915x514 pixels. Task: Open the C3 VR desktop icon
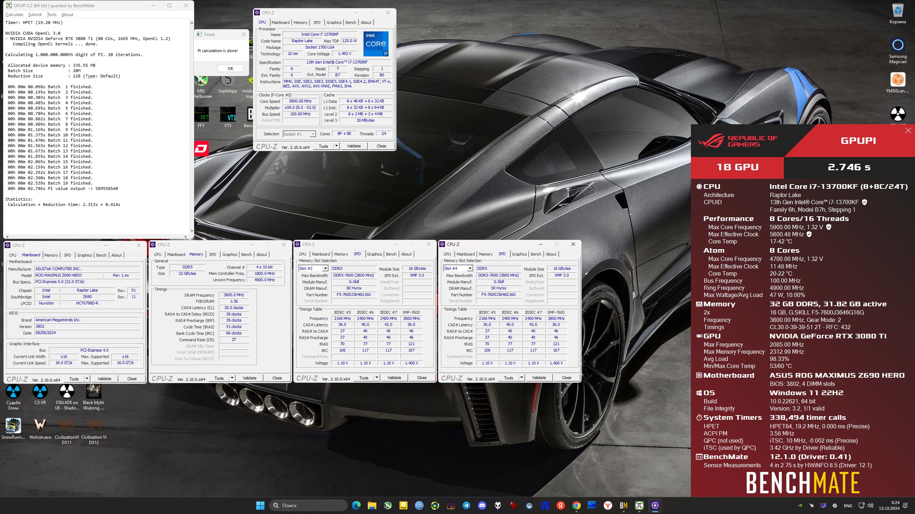coord(40,395)
